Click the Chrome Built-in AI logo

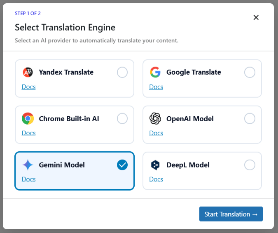[x=28, y=119]
